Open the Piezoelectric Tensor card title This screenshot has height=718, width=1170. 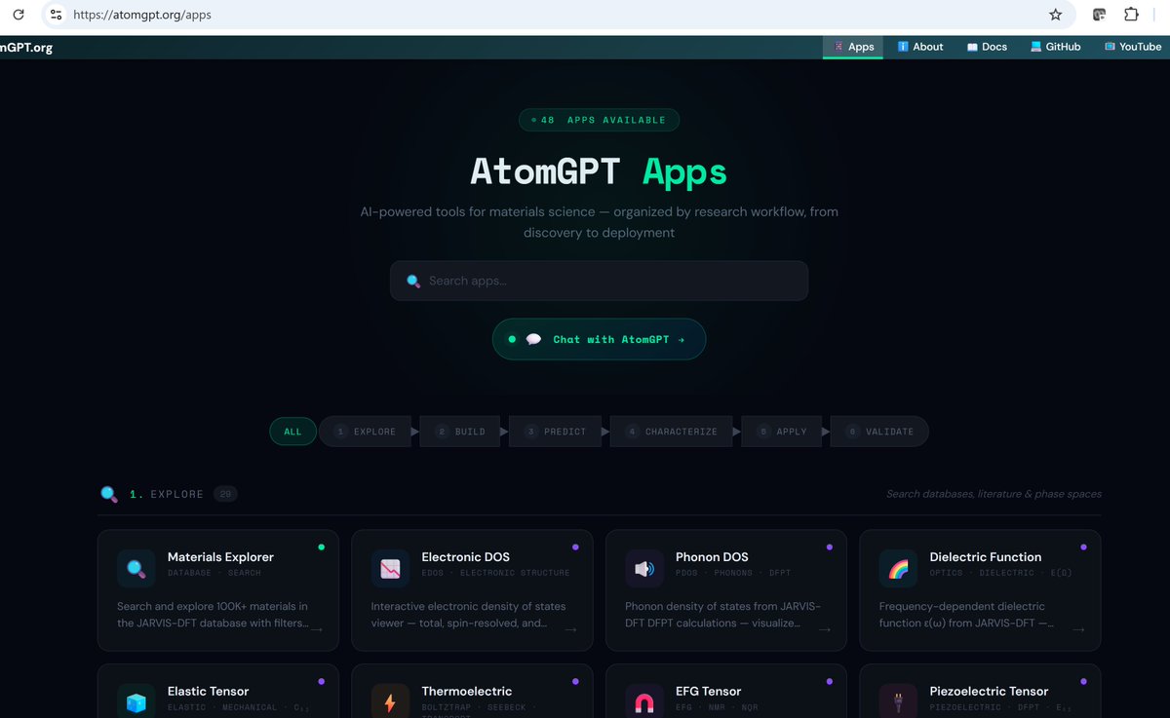click(990, 691)
